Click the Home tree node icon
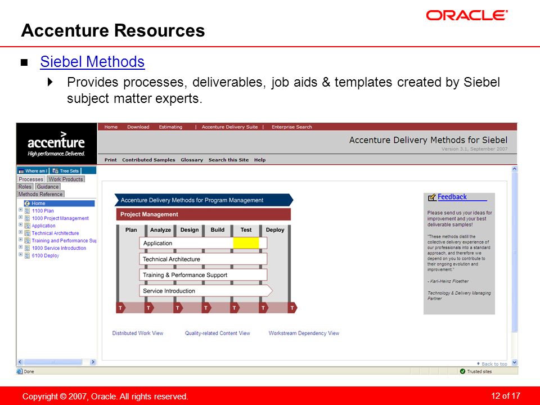Viewport: 540px width, 405px height. pyautogui.click(x=27, y=203)
